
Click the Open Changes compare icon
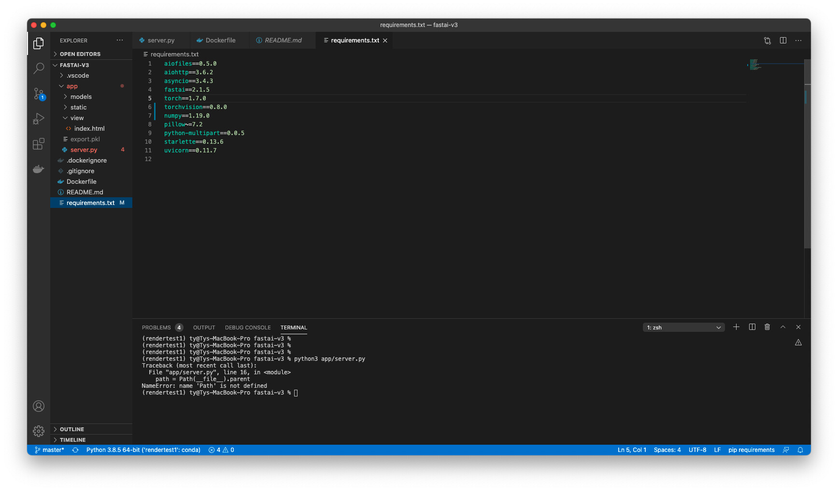(x=767, y=41)
